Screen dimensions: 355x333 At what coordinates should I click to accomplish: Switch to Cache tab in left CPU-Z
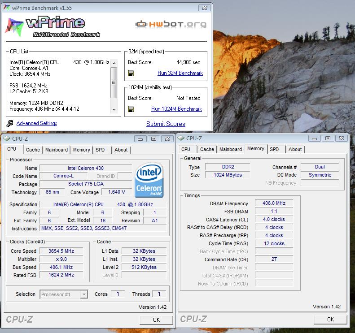[x=33, y=150]
